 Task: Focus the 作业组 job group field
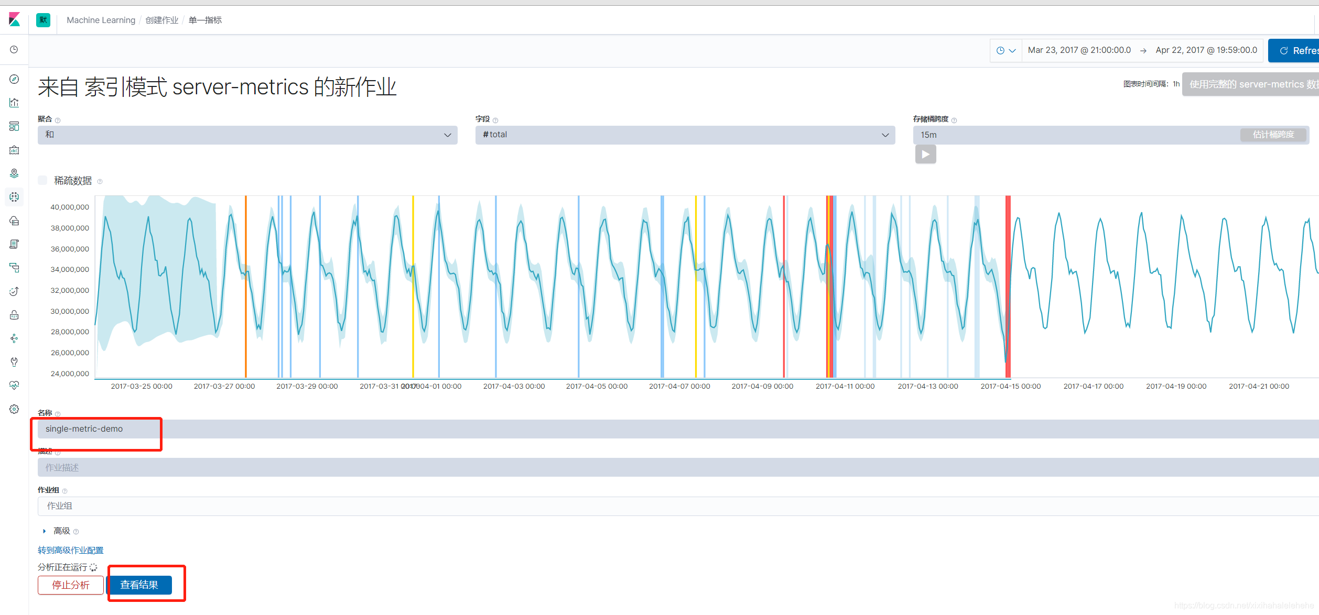pyautogui.click(x=678, y=506)
